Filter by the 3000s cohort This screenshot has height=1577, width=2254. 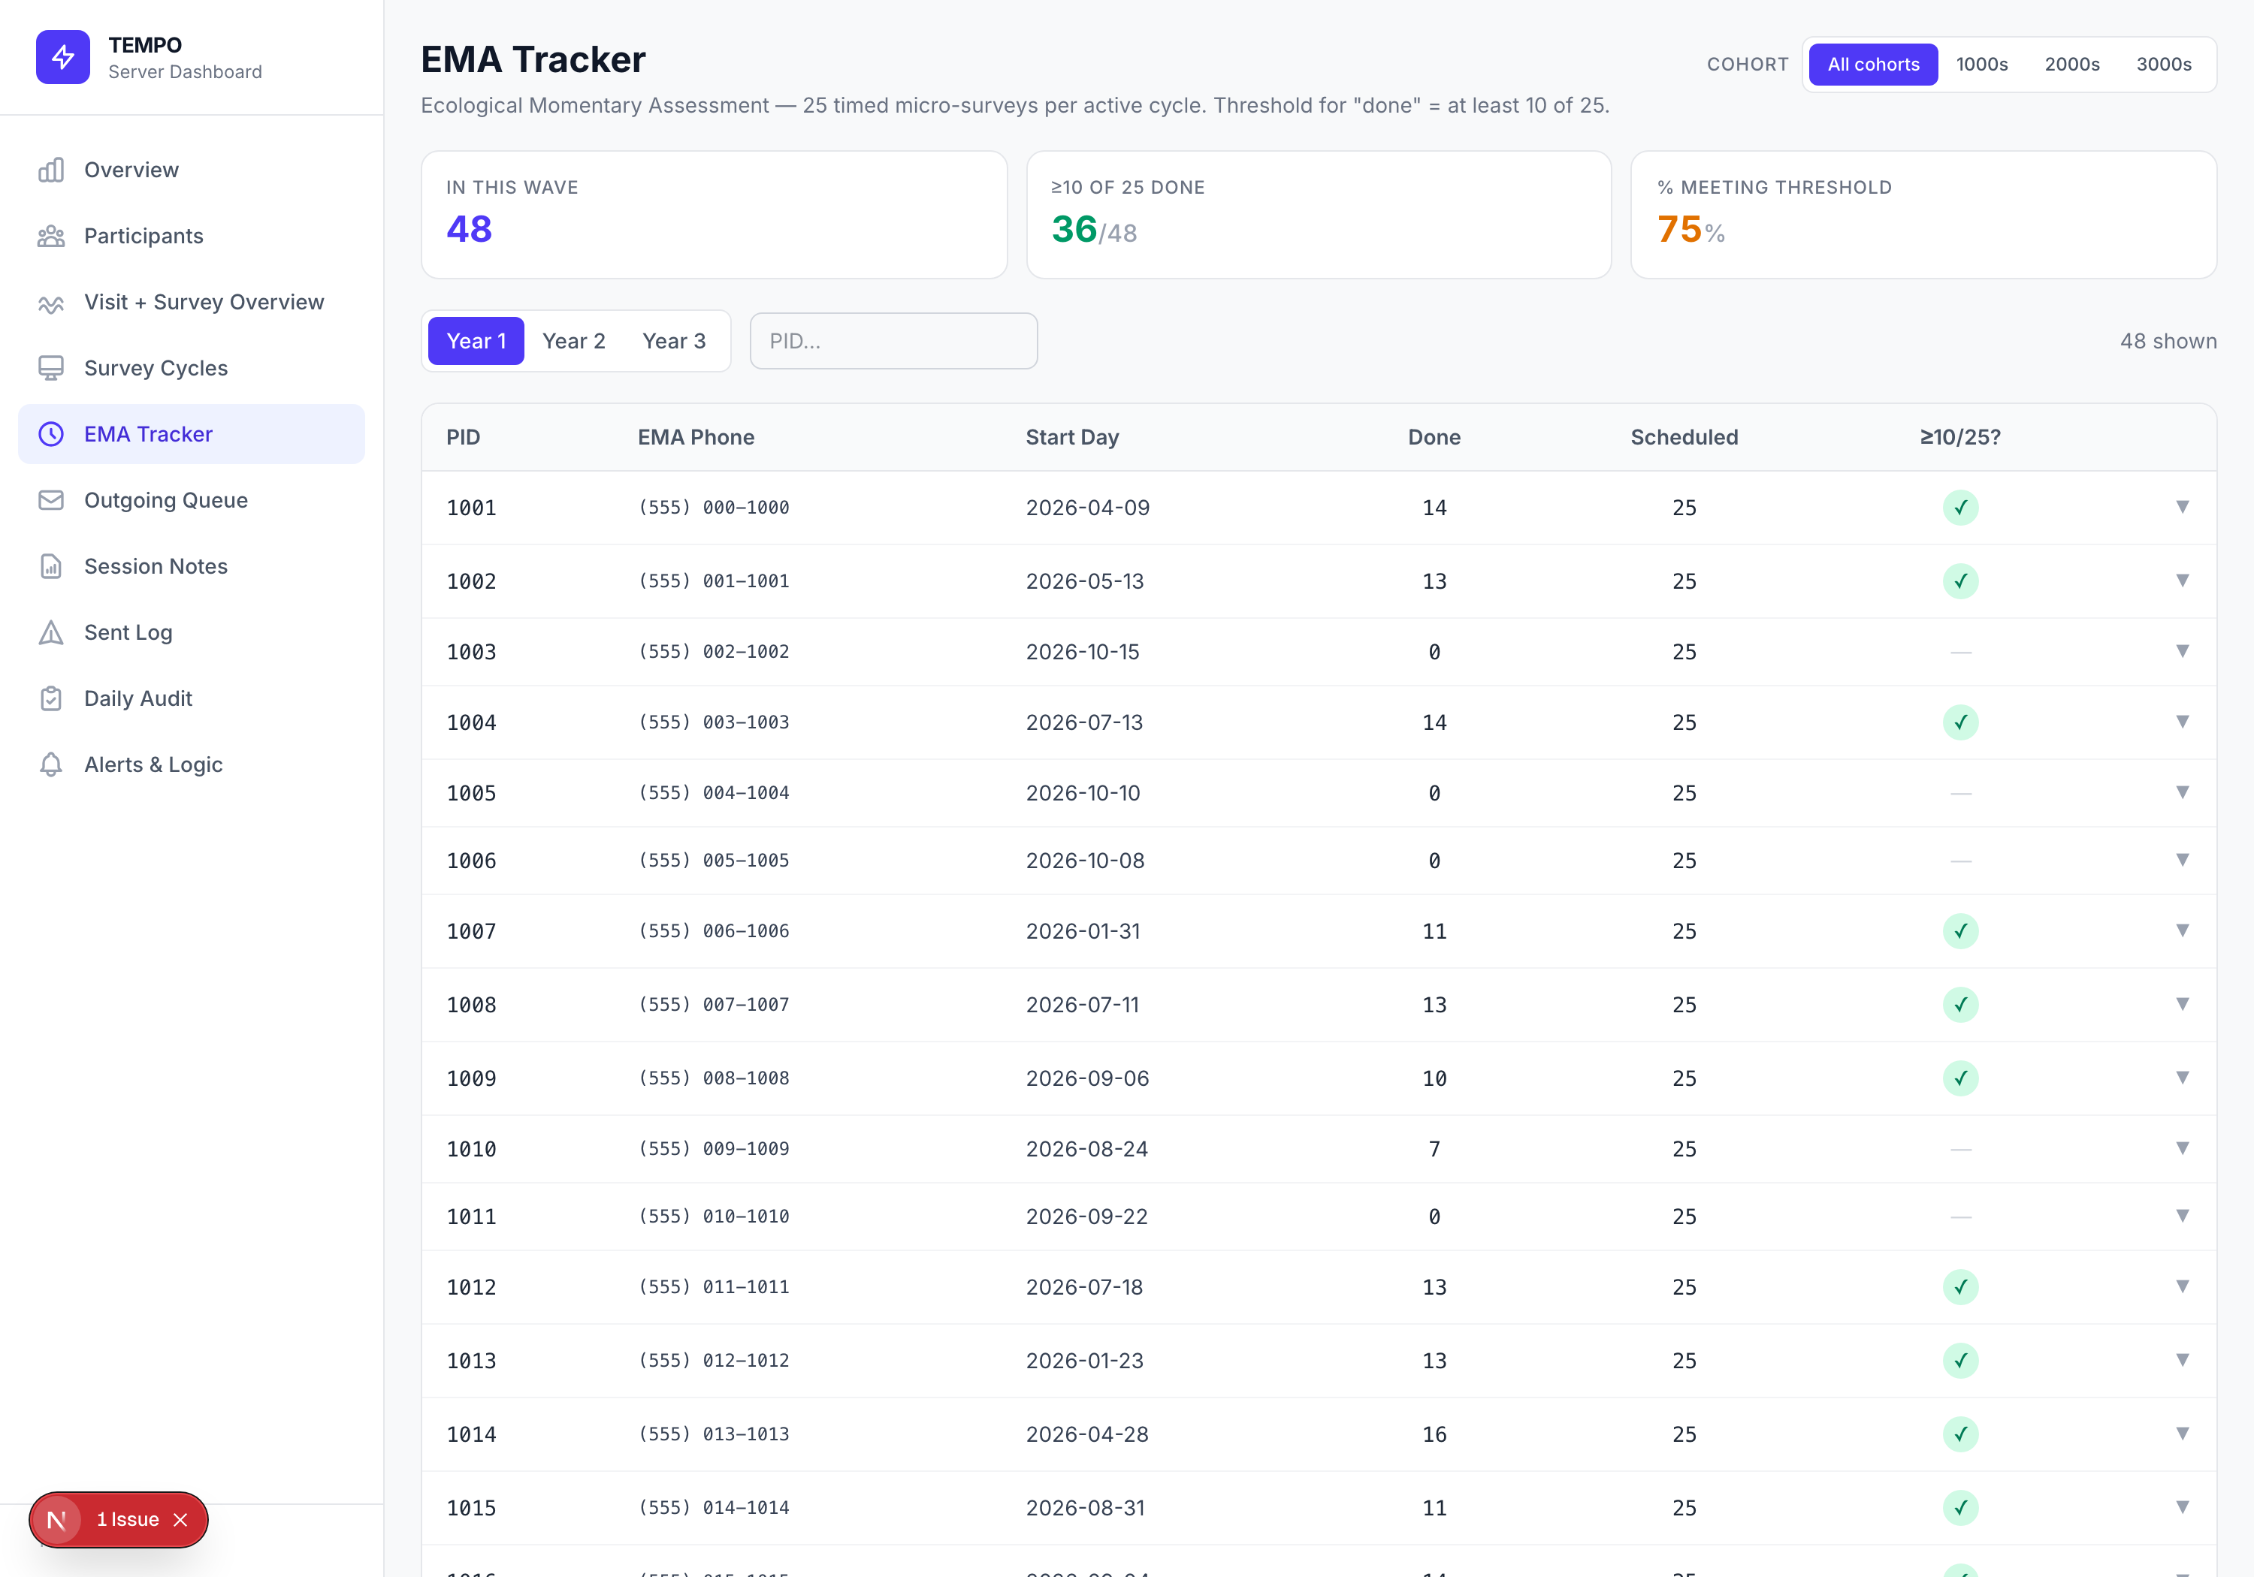pos(2162,65)
